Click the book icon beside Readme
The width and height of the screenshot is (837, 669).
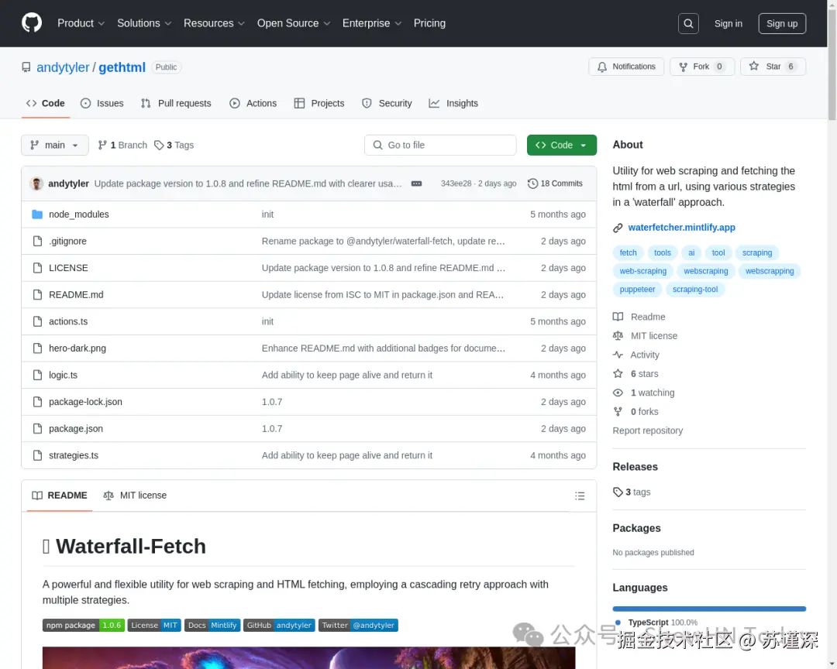[618, 317]
